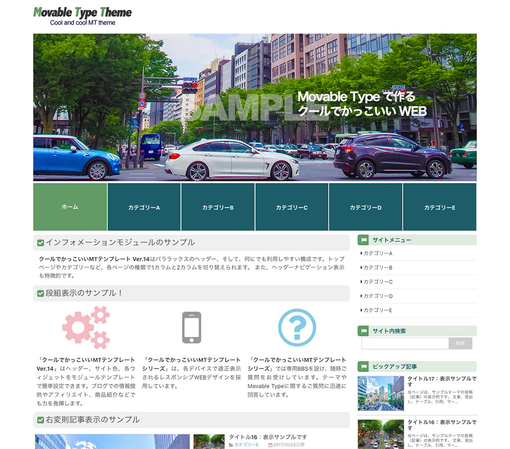
Task: Open カテゴリーE in the サイトメニュー sidebar list
Action: point(378,310)
